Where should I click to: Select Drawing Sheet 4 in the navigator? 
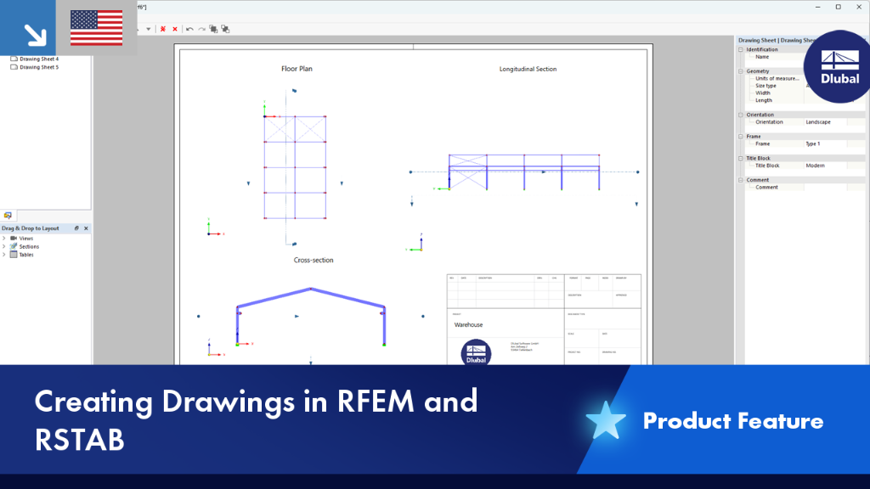click(39, 59)
